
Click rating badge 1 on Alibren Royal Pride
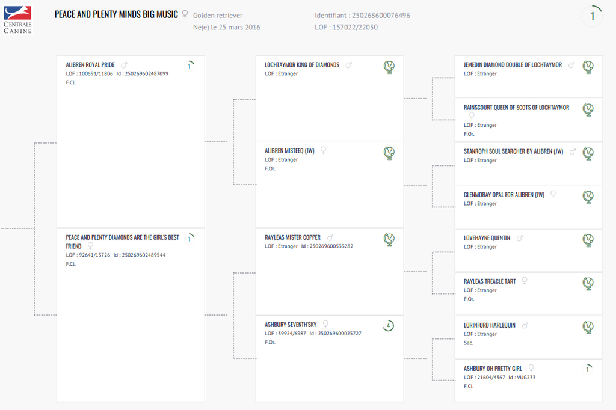pos(189,66)
